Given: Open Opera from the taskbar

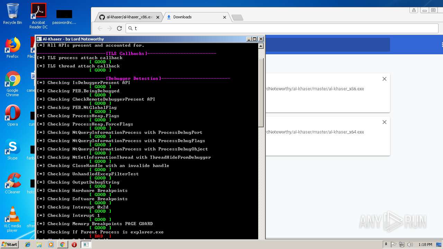Looking at the screenshot, I should 74,245.
